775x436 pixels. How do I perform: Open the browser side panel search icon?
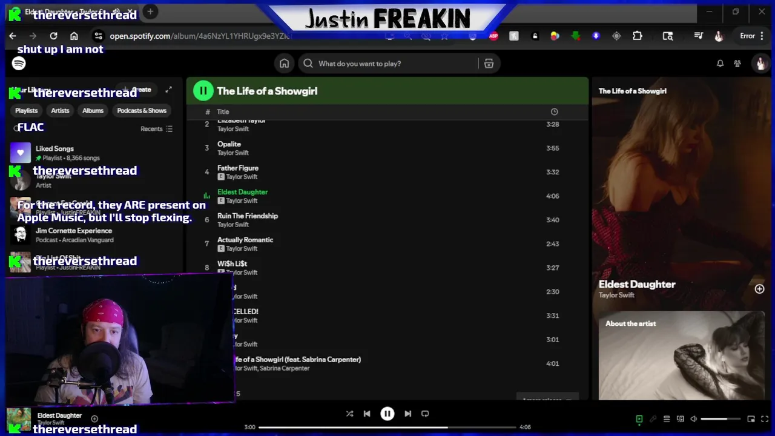point(668,36)
